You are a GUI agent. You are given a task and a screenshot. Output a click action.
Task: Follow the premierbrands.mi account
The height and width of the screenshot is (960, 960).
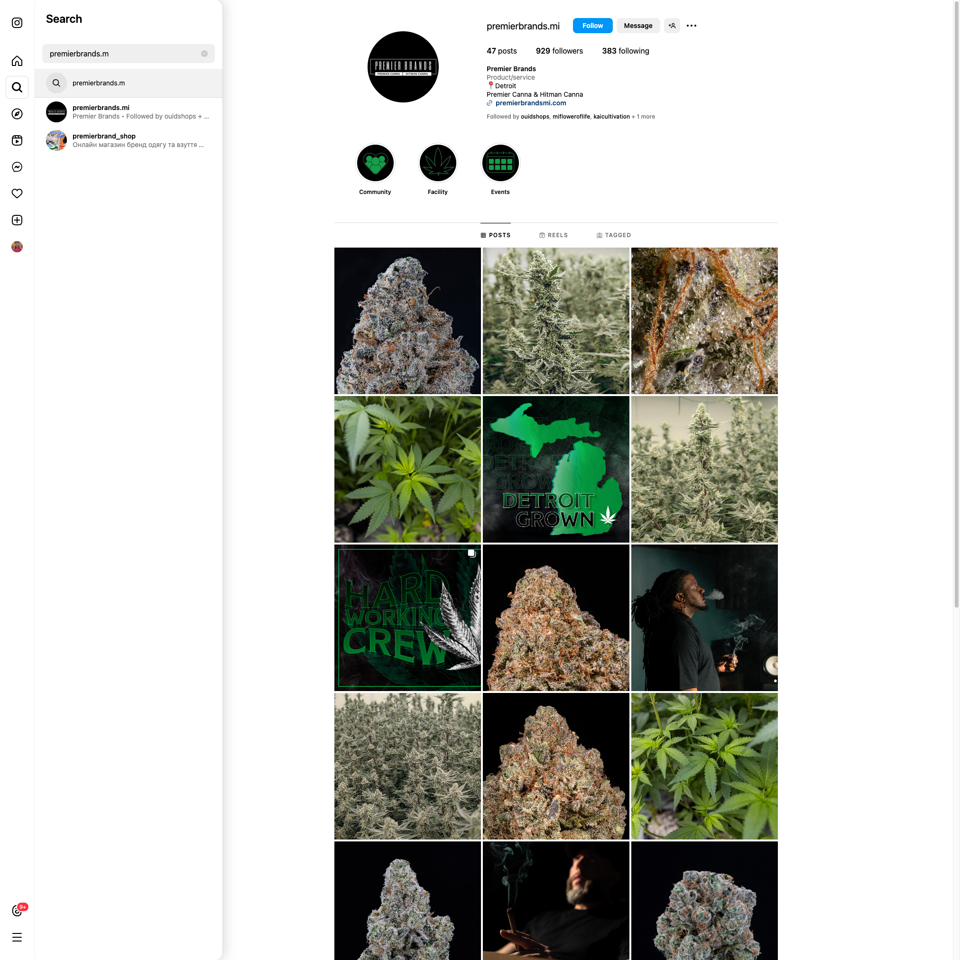tap(592, 26)
